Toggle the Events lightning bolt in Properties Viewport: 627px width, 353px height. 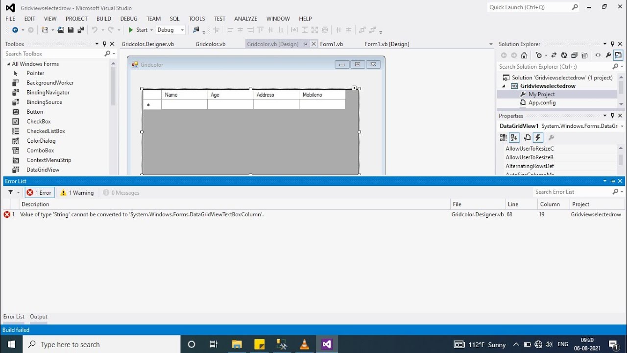pyautogui.click(x=538, y=138)
